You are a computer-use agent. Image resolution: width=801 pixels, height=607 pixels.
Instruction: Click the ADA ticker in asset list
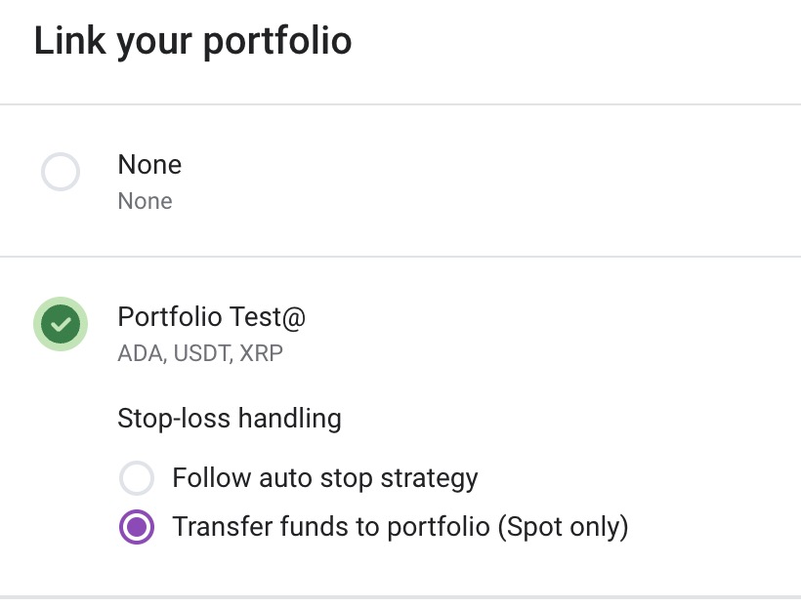coord(140,353)
